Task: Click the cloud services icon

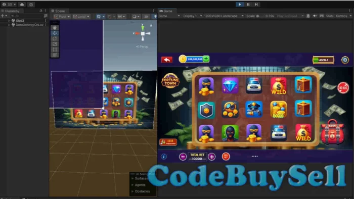Action: point(22,4)
